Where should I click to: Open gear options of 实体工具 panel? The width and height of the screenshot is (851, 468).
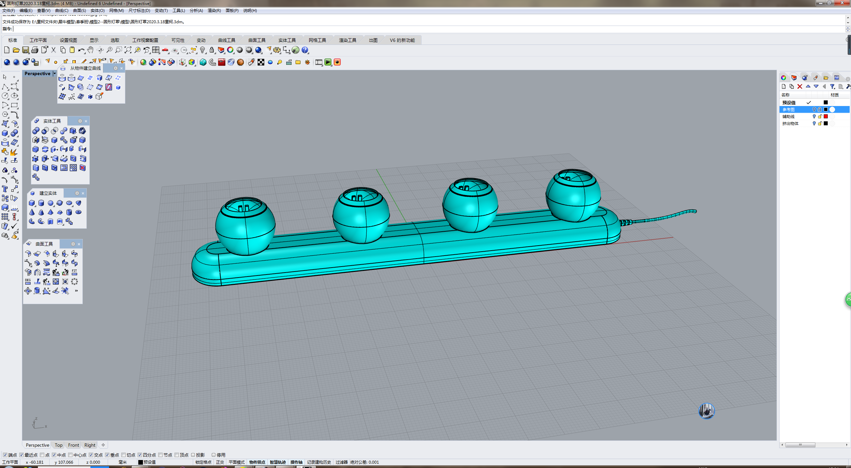click(80, 121)
